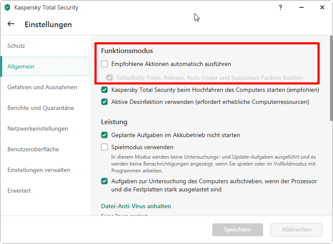333x244 pixels.
Task: Click the Spielmodus description starting 'In diesem Modus'
Action: pos(214,164)
